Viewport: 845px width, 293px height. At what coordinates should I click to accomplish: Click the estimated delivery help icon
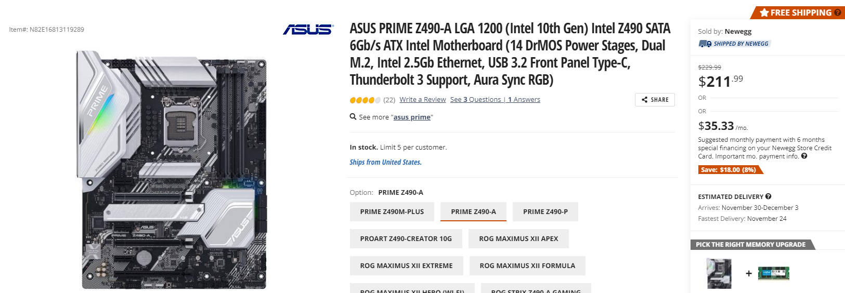click(769, 196)
